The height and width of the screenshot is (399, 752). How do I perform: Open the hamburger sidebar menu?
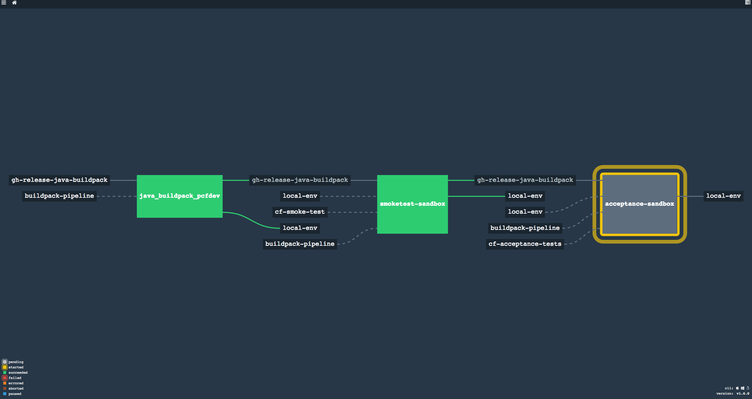4,3
